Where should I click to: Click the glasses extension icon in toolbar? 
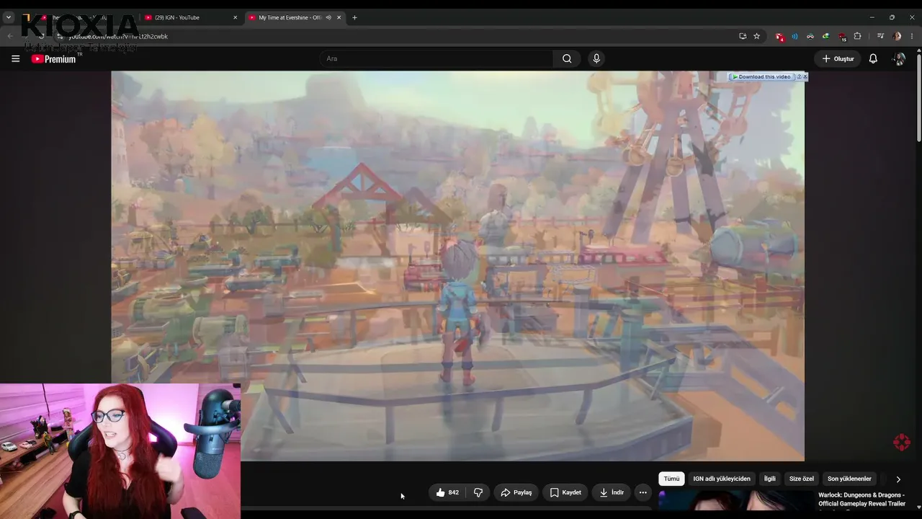(810, 36)
